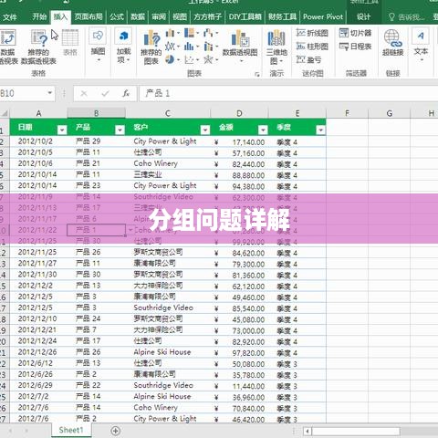Click the insert function fx button
Screen dimensions: 438x438
pos(126,93)
